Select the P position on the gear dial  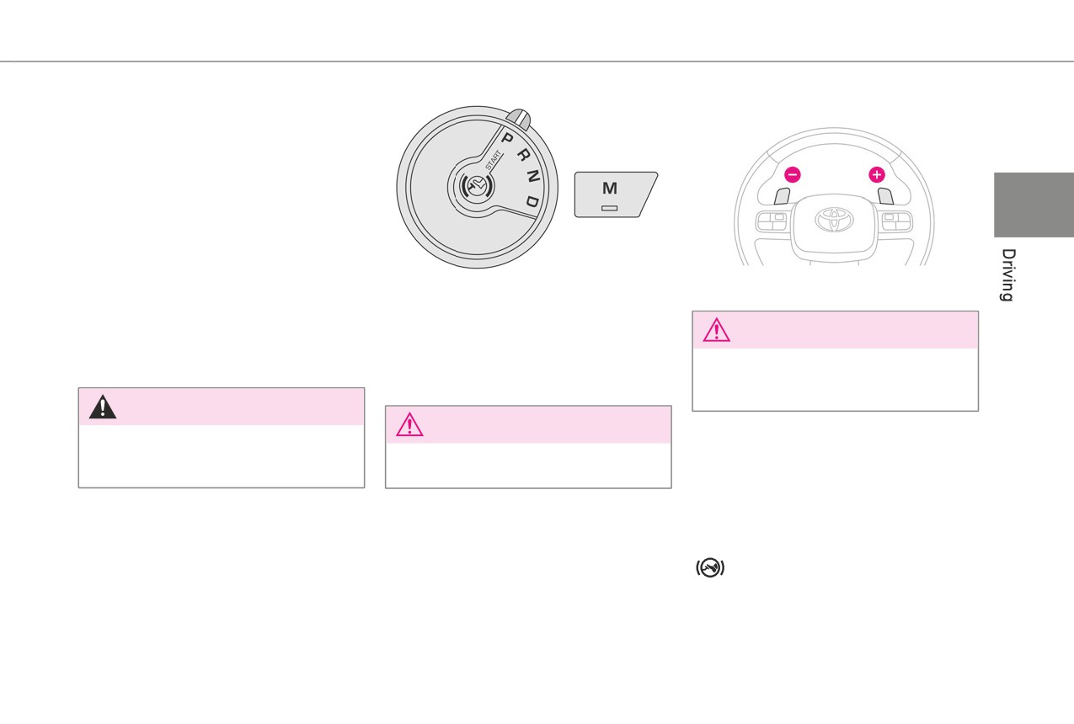(x=507, y=137)
